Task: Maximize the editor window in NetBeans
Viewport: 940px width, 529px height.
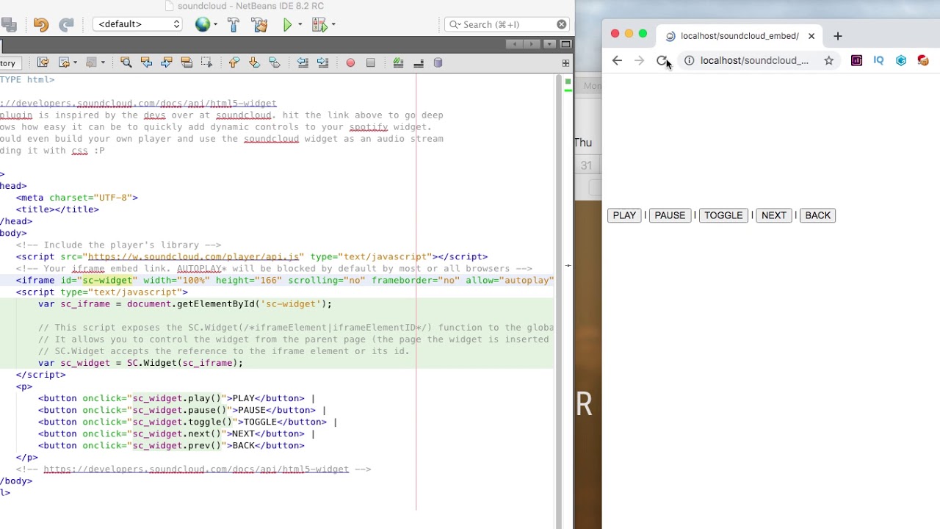Action: [x=565, y=44]
